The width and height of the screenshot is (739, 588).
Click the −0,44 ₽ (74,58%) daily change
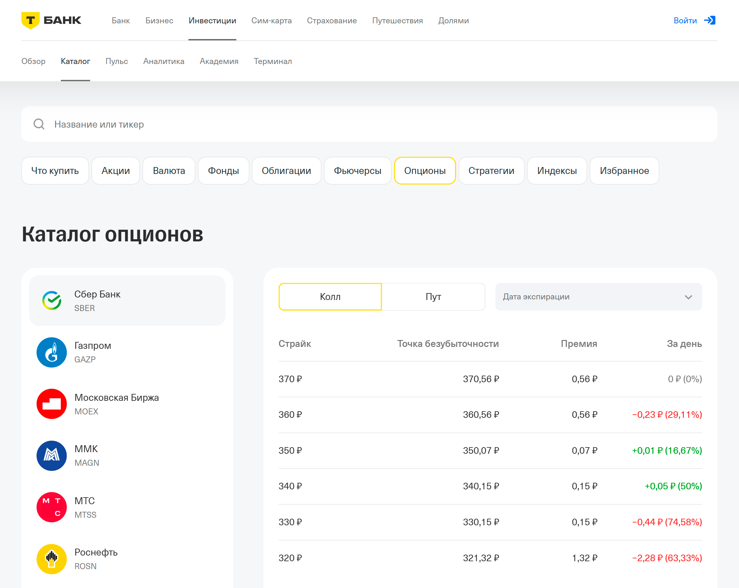pos(667,522)
